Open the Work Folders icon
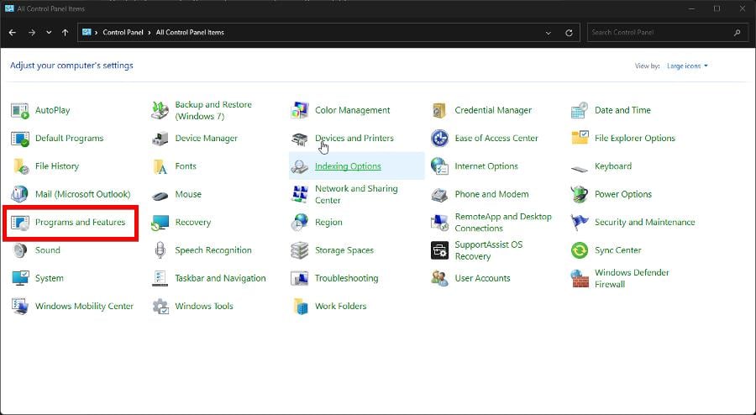 [x=299, y=306]
